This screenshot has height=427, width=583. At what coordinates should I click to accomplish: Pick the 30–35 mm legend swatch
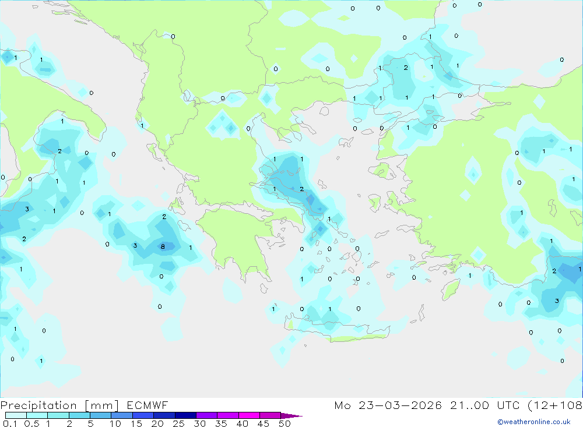207,415
